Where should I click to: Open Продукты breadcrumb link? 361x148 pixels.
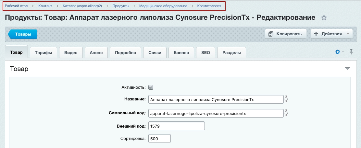point(121,6)
